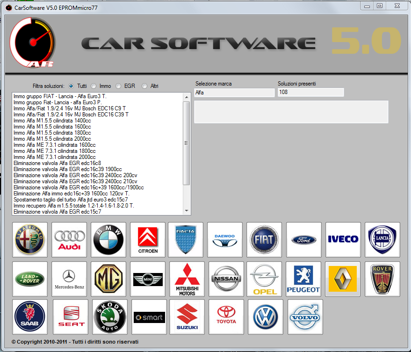
Task: Choose the Mercedes-Benz brand logo
Action: (x=69, y=279)
